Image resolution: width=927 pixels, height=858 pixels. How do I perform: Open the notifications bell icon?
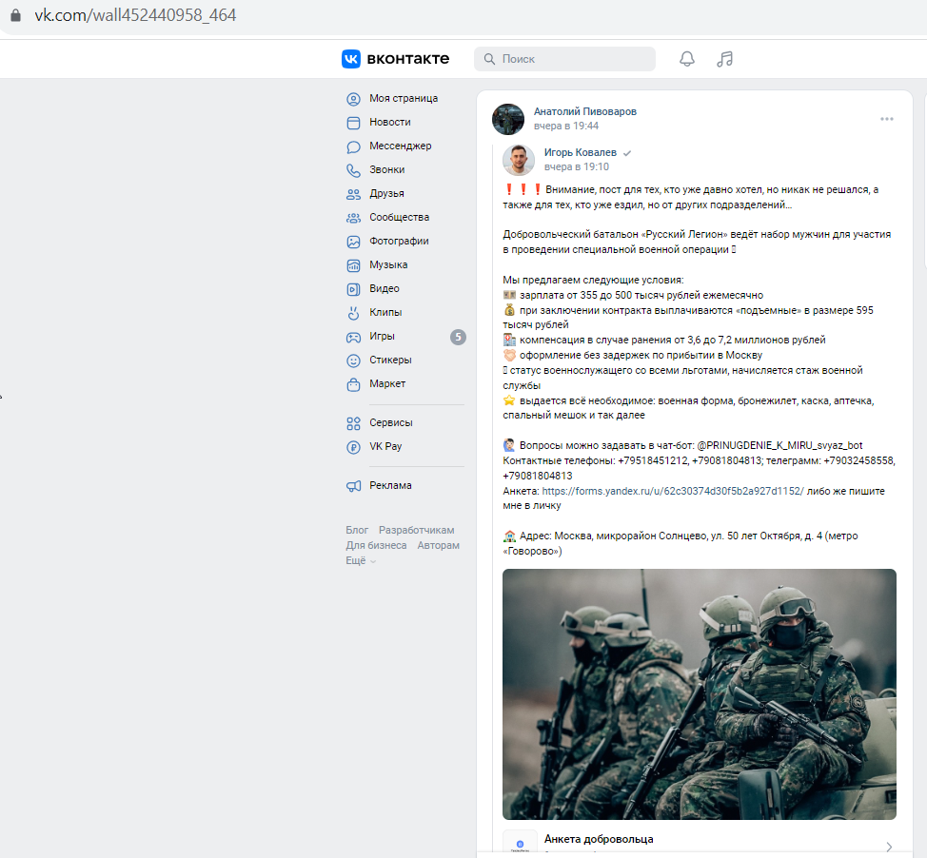coord(687,59)
